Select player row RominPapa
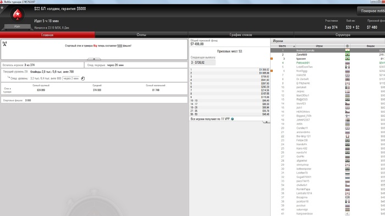 coord(328,189)
